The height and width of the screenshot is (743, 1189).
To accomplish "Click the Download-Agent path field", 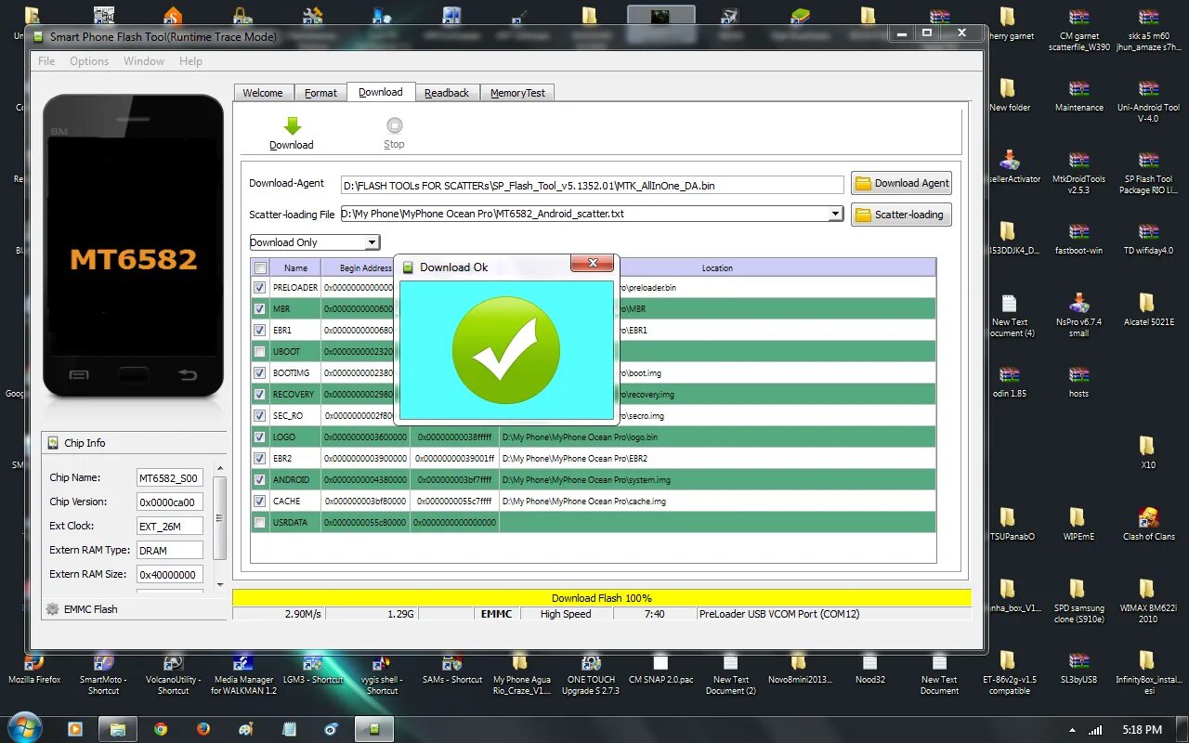I will click(593, 185).
